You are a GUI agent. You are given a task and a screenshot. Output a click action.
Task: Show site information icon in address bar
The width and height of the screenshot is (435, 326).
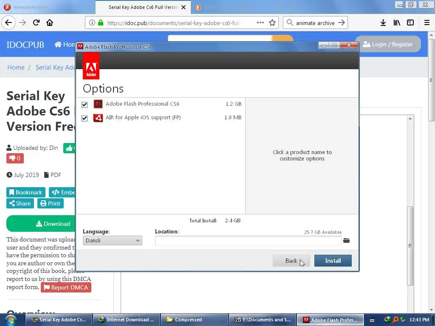pyautogui.click(x=92, y=23)
